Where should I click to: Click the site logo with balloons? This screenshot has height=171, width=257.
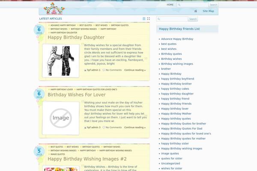pos(54,9)
